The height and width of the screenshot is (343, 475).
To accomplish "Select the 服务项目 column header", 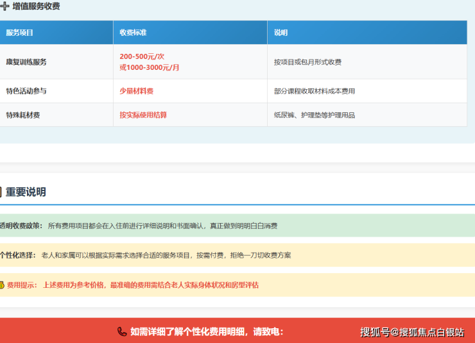I will (x=20, y=32).
